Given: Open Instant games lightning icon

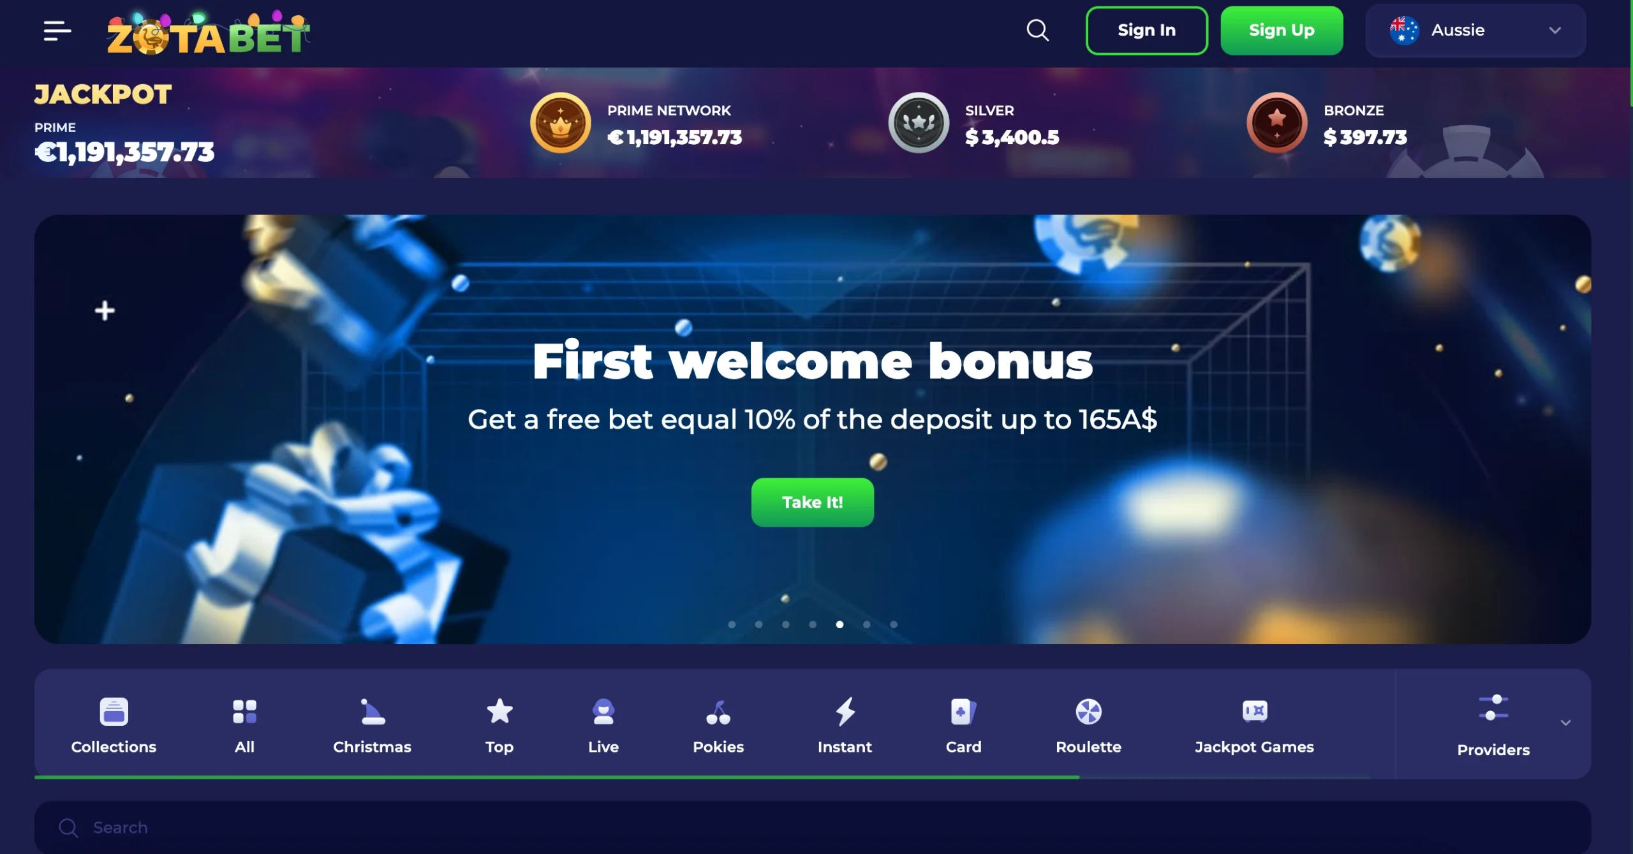Looking at the screenshot, I should coord(845,712).
